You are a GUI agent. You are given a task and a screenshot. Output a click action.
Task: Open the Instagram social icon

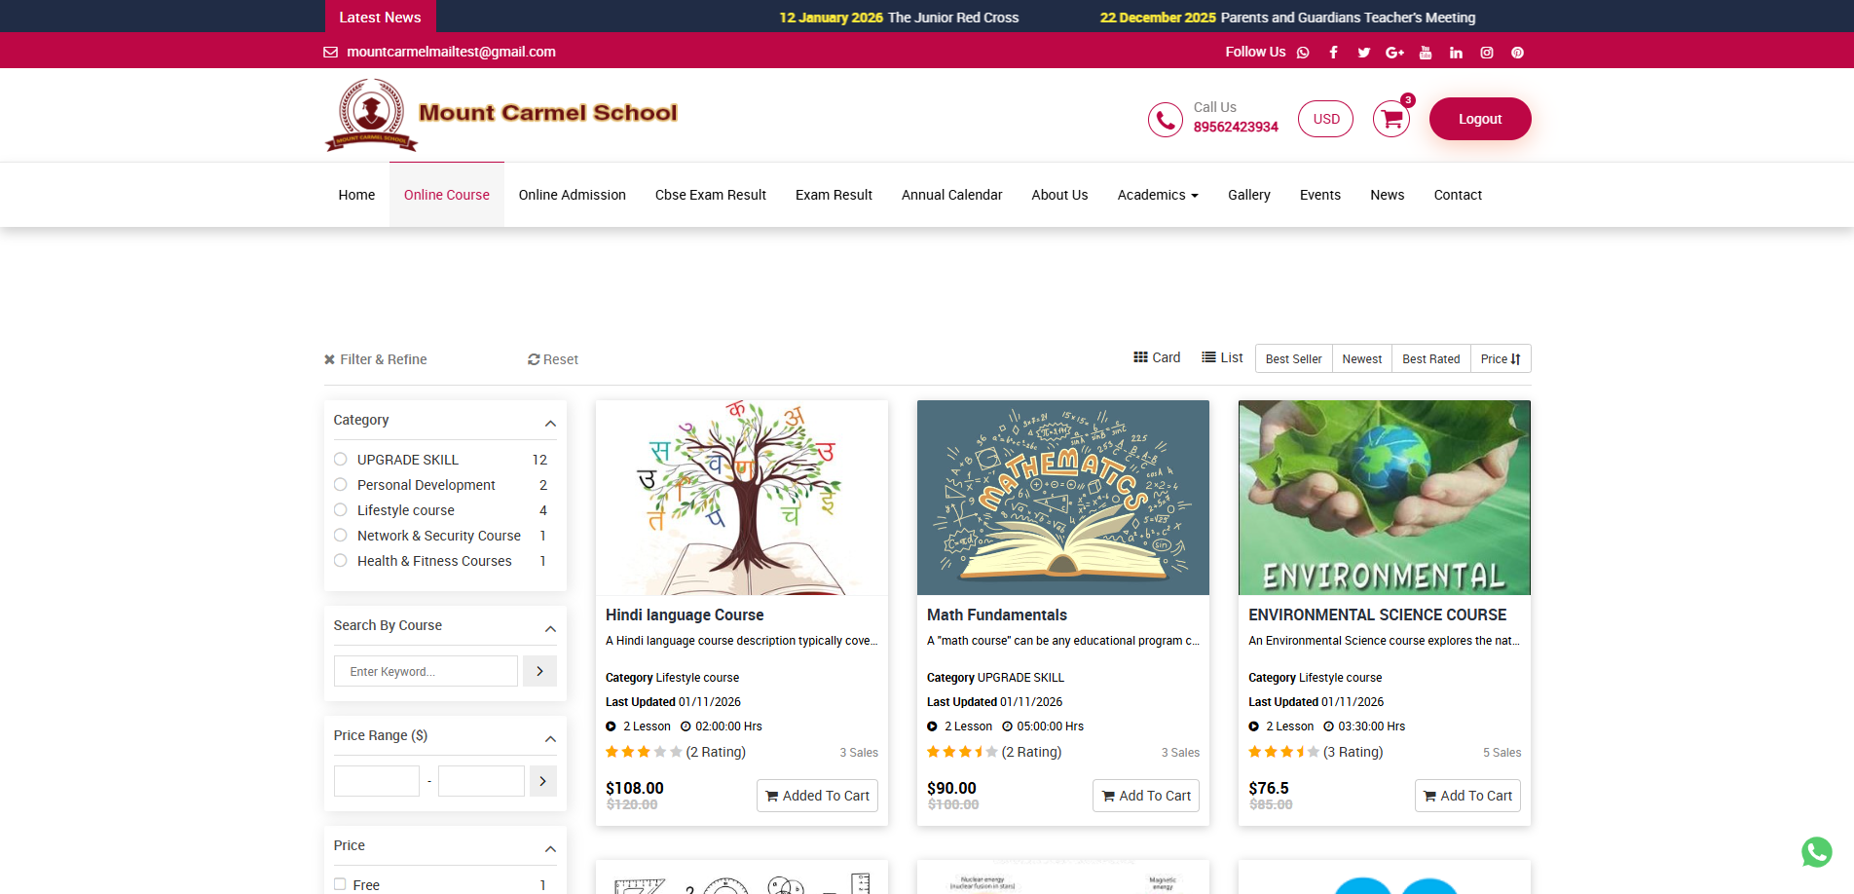tap(1487, 53)
